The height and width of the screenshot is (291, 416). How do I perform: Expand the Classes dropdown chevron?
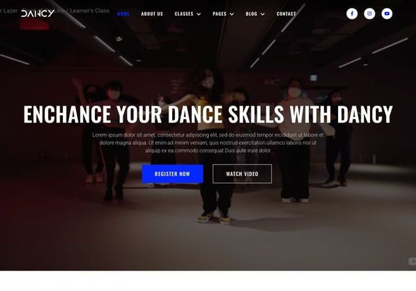tap(199, 14)
